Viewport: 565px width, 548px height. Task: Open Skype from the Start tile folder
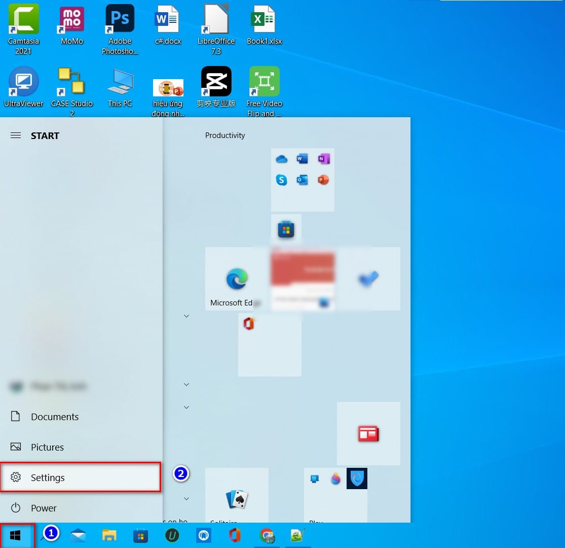pyautogui.click(x=281, y=180)
